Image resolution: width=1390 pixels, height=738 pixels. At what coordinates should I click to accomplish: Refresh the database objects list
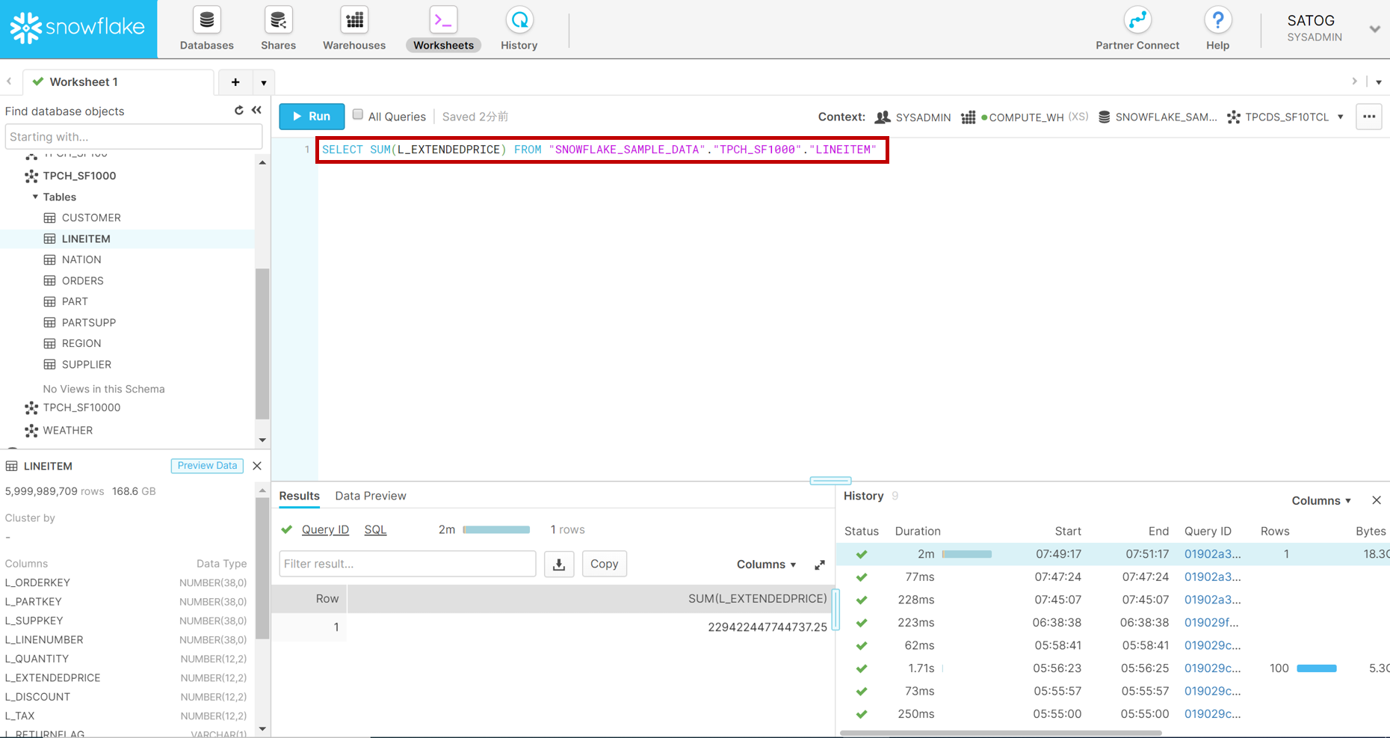[x=238, y=111]
